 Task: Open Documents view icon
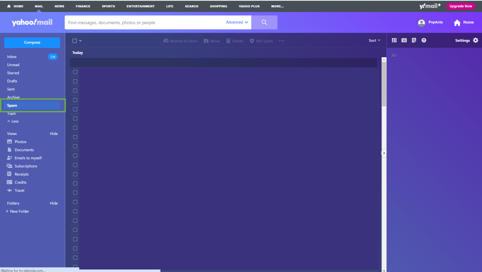click(10, 150)
